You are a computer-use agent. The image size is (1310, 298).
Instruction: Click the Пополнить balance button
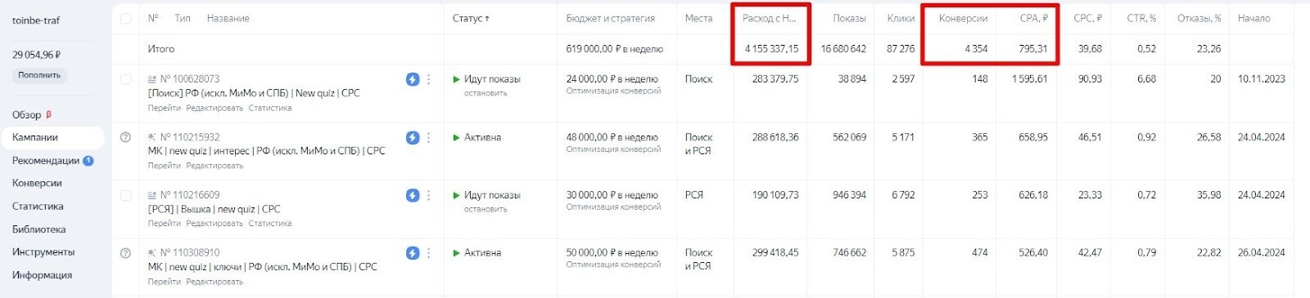39,75
